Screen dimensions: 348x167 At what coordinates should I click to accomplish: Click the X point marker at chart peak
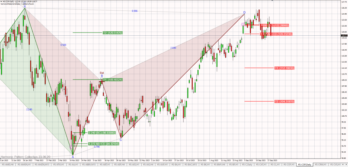25,6
